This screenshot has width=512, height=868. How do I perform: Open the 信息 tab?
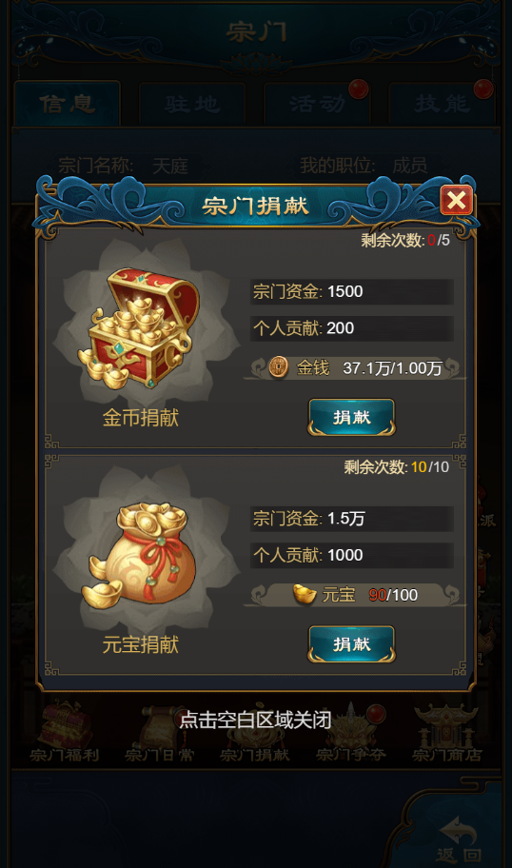pyautogui.click(x=67, y=104)
